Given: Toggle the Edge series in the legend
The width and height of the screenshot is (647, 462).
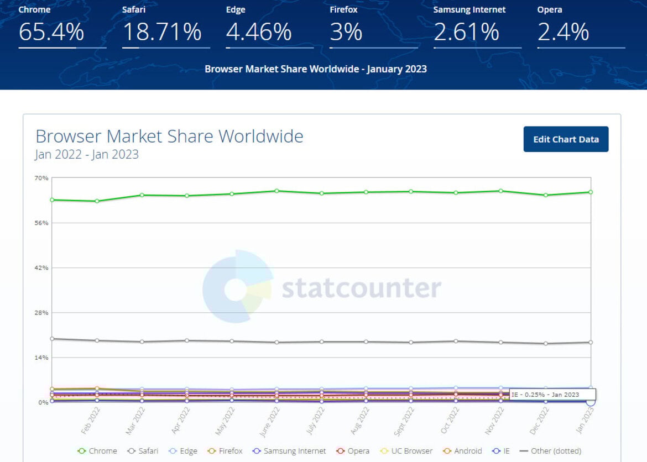Looking at the screenshot, I should [183, 451].
